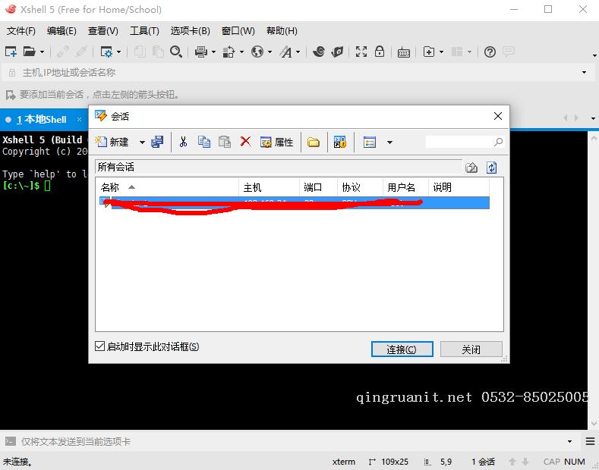Click the copy icon in sessions dialog

pyautogui.click(x=204, y=142)
